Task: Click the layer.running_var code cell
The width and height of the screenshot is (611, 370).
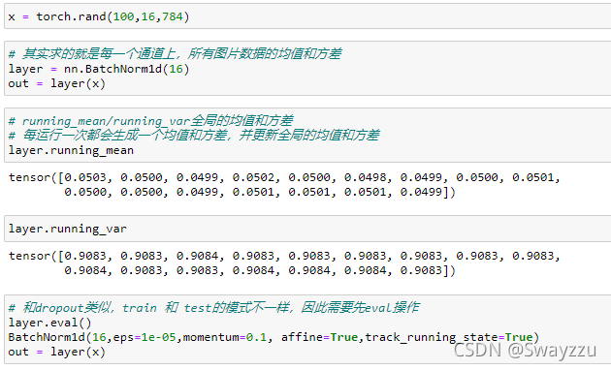Action: [307, 229]
